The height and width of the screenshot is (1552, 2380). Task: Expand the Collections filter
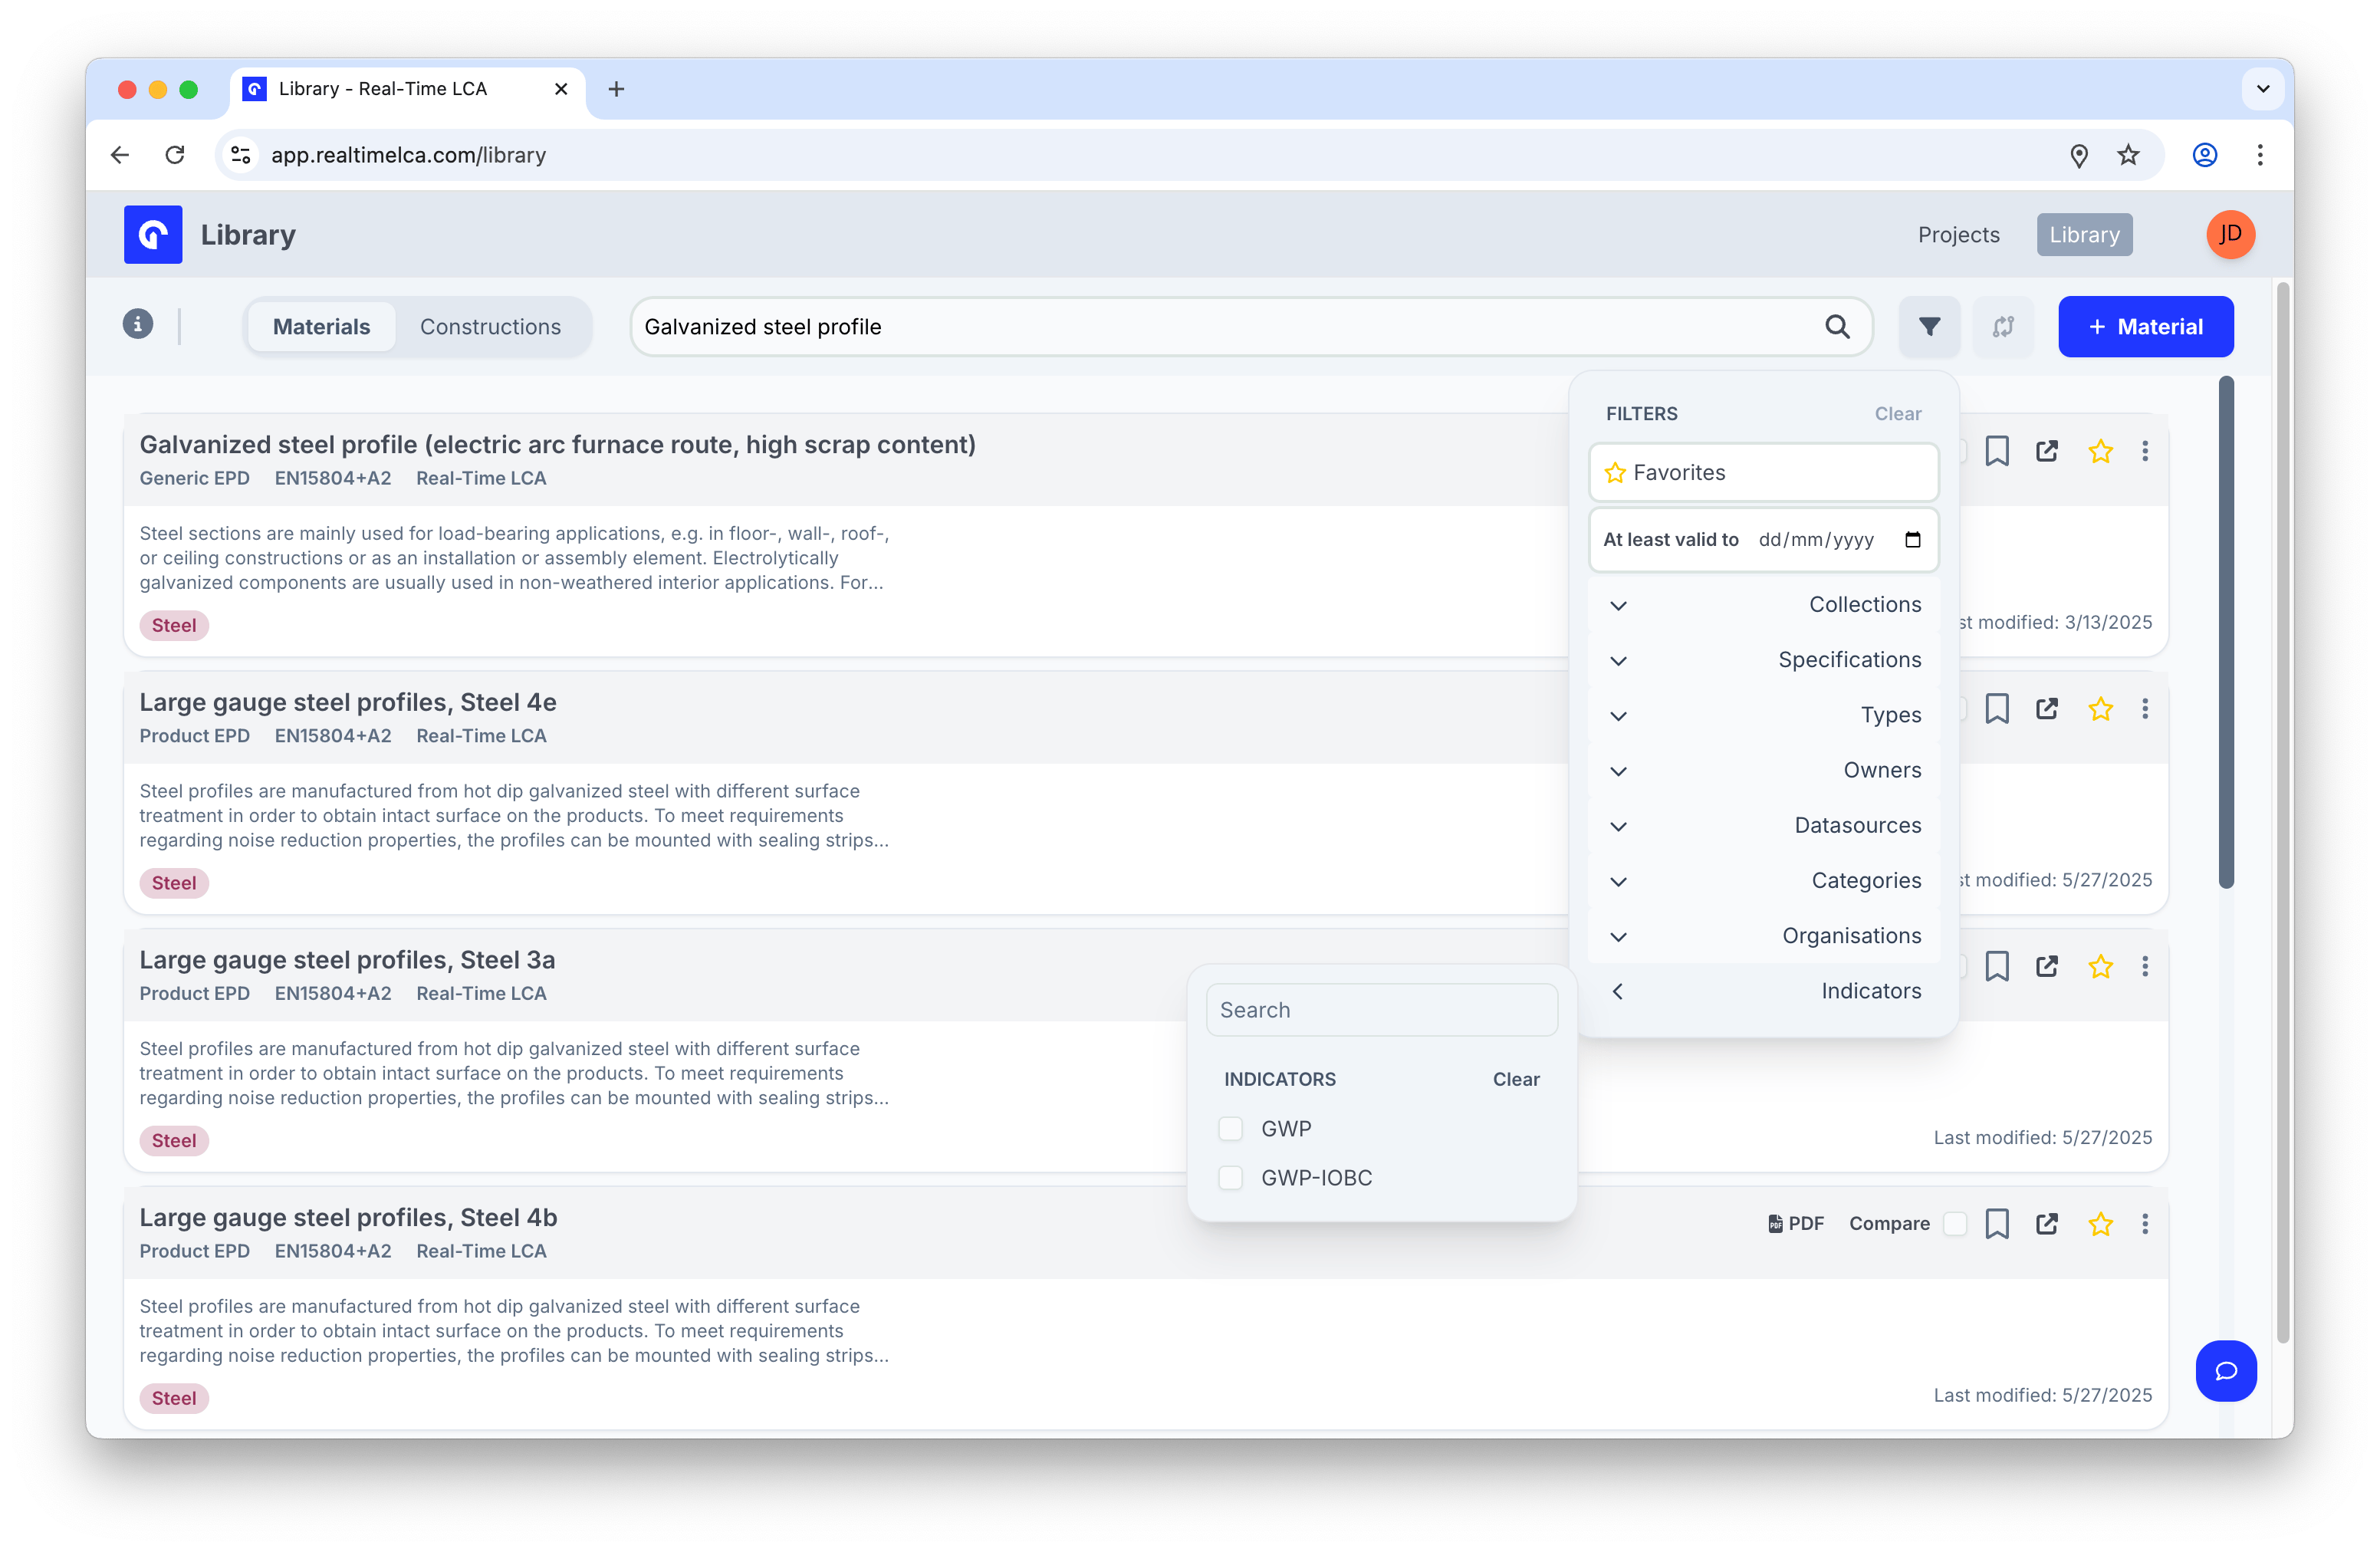click(1764, 605)
